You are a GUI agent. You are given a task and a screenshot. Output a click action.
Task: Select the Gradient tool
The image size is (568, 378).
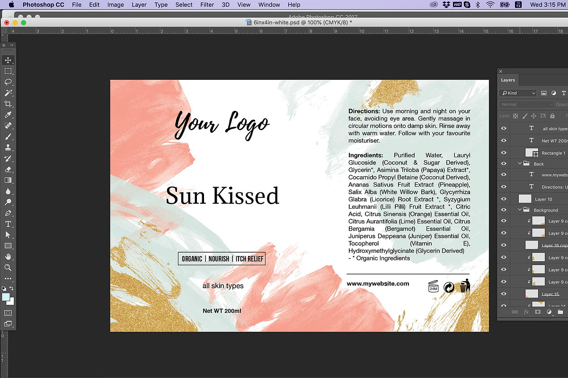click(8, 180)
